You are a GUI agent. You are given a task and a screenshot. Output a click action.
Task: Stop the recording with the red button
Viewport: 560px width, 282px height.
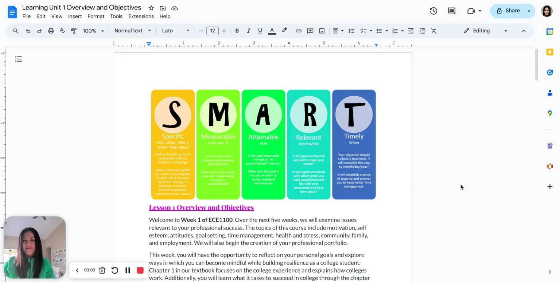click(x=140, y=270)
